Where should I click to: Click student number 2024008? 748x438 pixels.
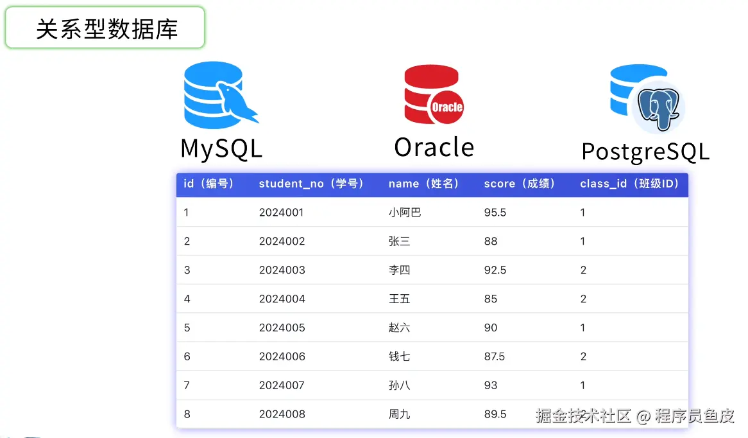tap(282, 414)
